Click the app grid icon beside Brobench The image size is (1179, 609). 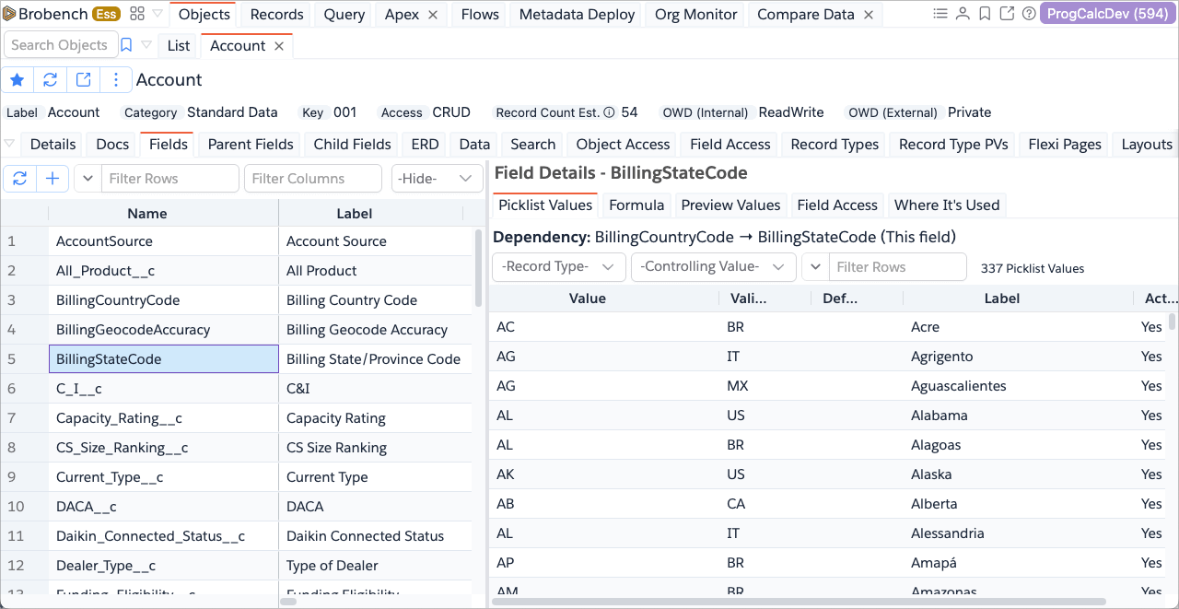(137, 14)
